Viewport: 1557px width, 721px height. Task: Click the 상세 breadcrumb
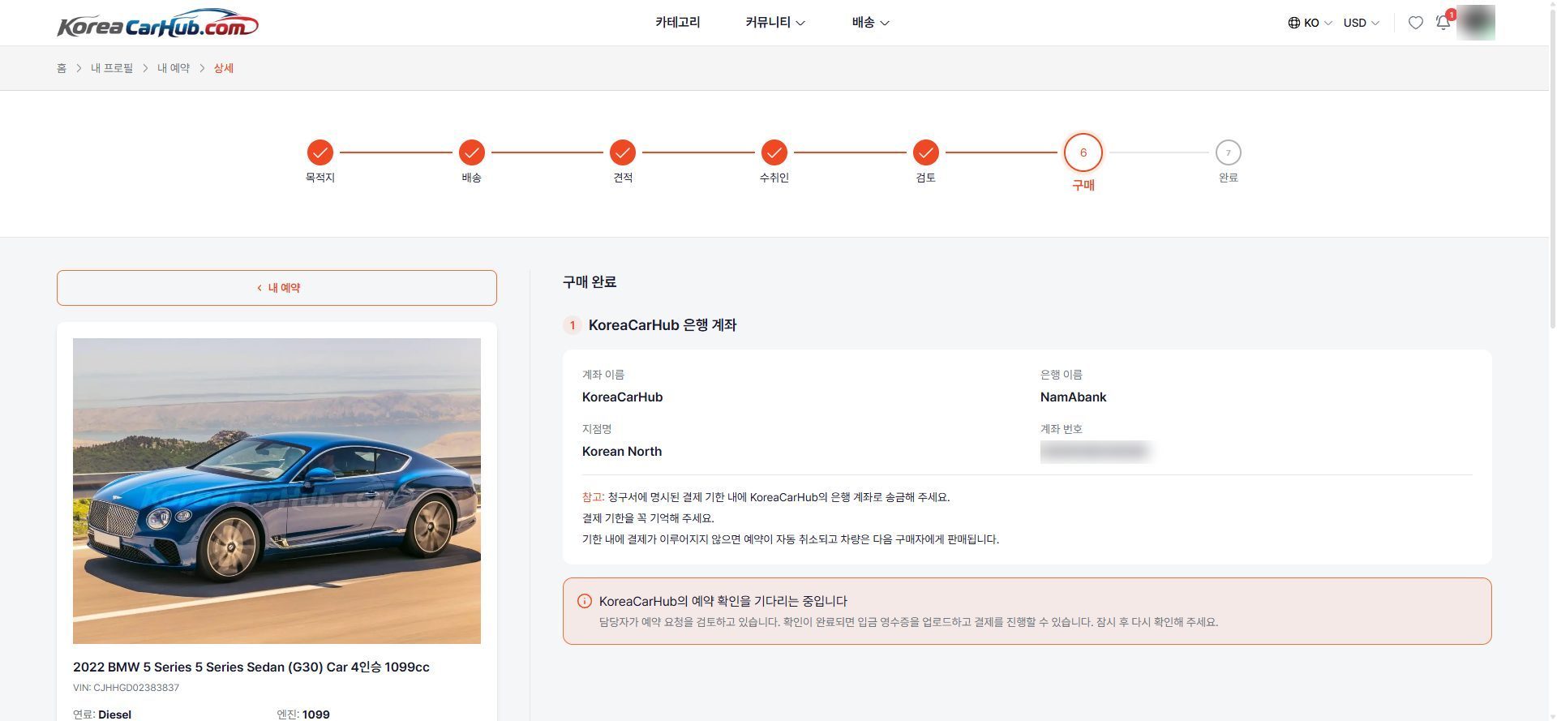coord(224,68)
